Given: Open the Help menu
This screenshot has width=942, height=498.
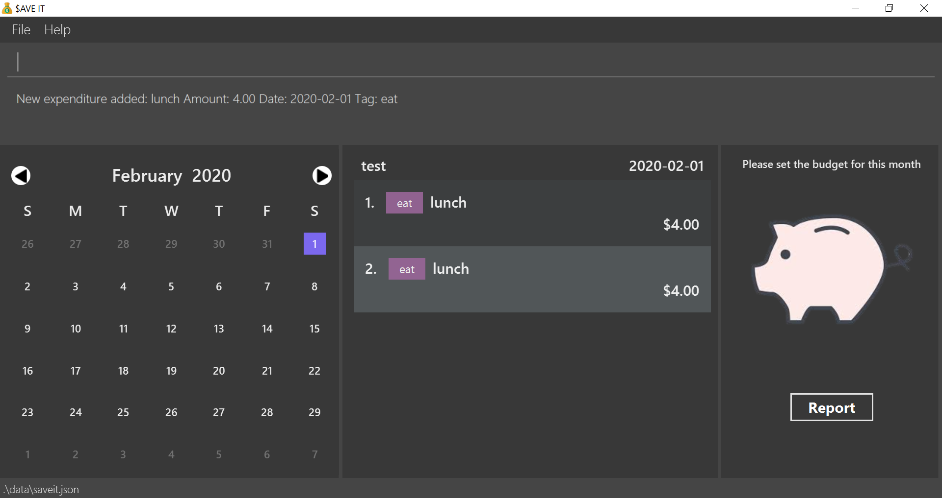Looking at the screenshot, I should tap(57, 30).
